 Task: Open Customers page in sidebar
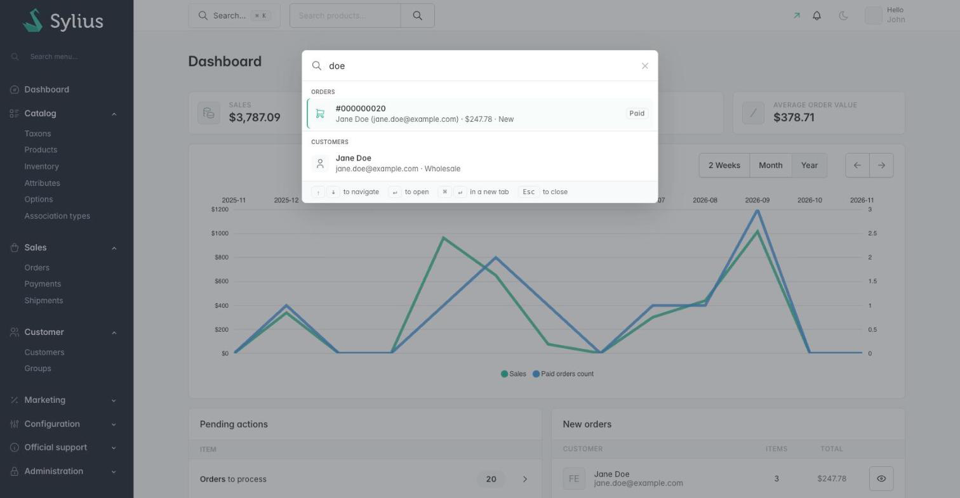pos(44,352)
